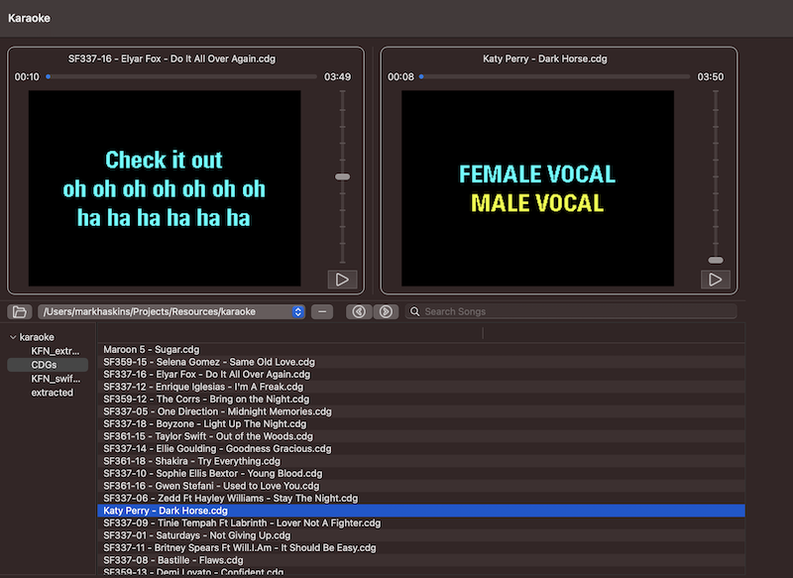The image size is (793, 578).
Task: Seek on the left deck progress bar
Action: coord(181,77)
